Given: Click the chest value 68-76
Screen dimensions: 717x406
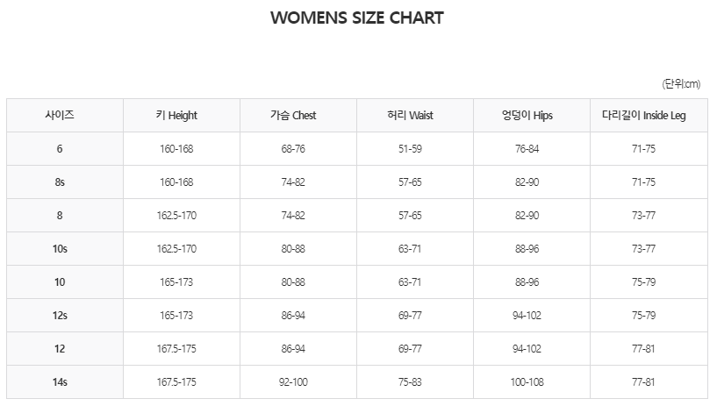Looking at the screenshot, I should pyautogui.click(x=293, y=149).
